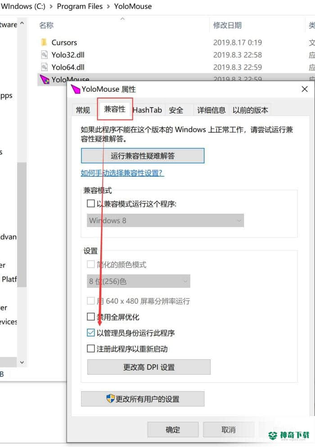The image size is (315, 447).
Task: Click Program Files in the address breadcrumb
Action: [80, 6]
